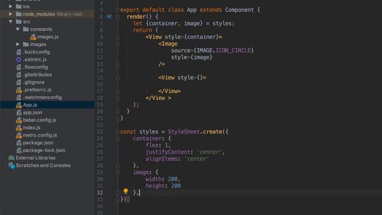Collapse the constants folder arrow
Viewport: 382px width, 215px height.
pyautogui.click(x=17, y=29)
